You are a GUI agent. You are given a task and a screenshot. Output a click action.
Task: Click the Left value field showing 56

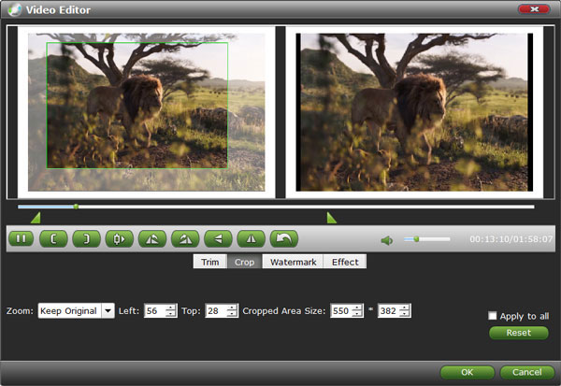pyautogui.click(x=155, y=310)
